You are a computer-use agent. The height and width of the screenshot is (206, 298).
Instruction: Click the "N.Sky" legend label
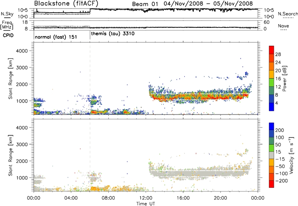pos(7,14)
